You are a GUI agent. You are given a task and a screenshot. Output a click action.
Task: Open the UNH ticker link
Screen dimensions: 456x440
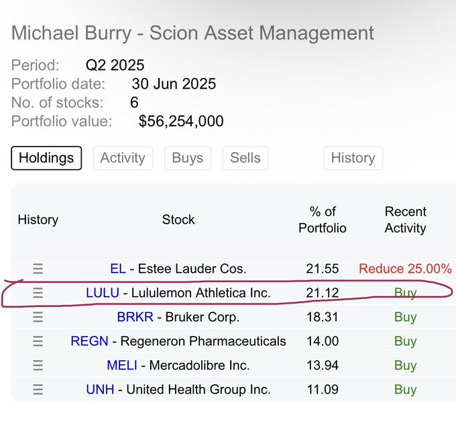click(101, 390)
